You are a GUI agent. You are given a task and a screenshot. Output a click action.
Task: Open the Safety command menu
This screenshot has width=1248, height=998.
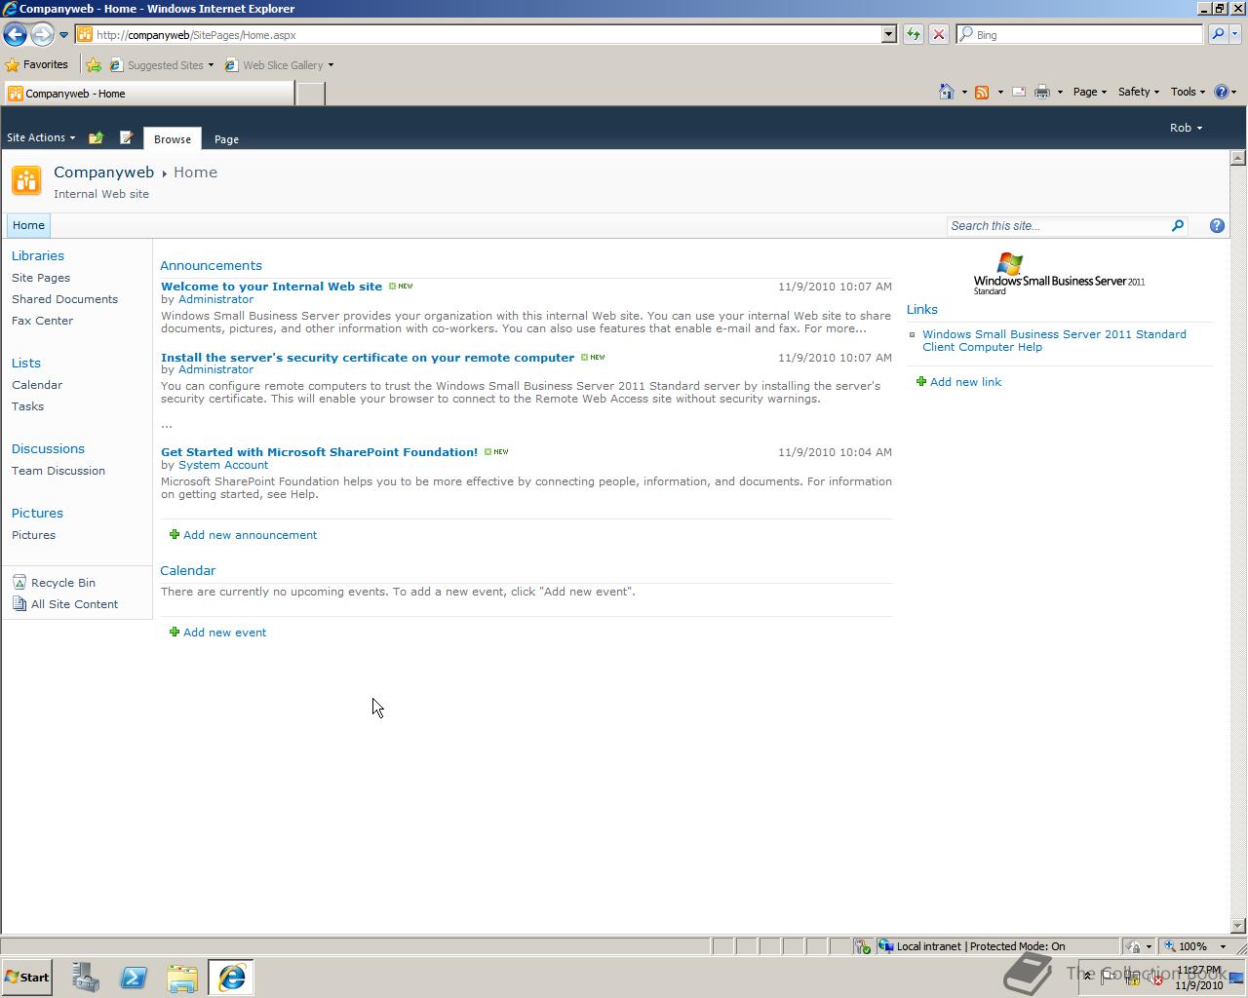(x=1138, y=92)
